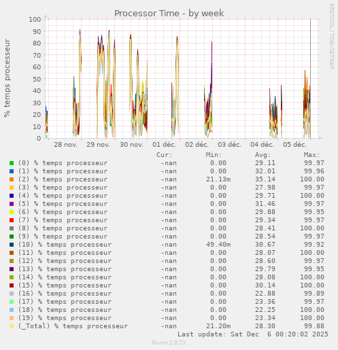338x350 pixels.
Task: Click the light blue swatch for series (18)
Action: (x=12, y=310)
